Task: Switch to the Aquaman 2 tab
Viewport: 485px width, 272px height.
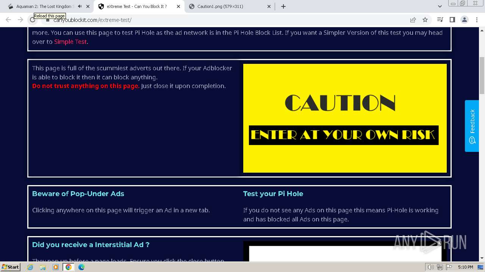Action: tap(45, 6)
